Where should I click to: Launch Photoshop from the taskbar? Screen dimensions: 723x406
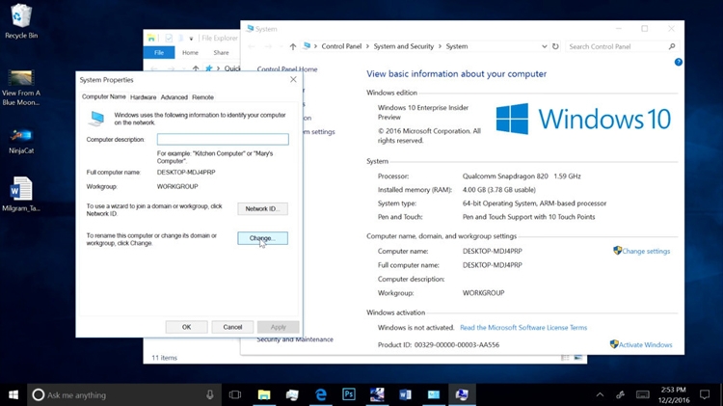coord(349,394)
